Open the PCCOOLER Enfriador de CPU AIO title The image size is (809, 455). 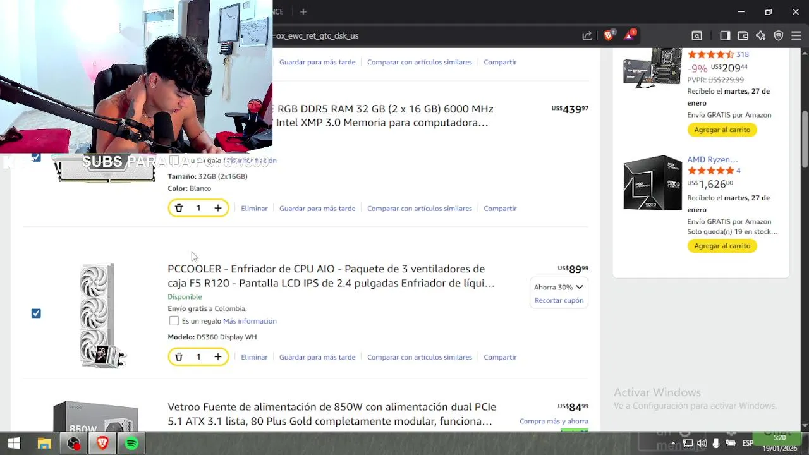331,276
